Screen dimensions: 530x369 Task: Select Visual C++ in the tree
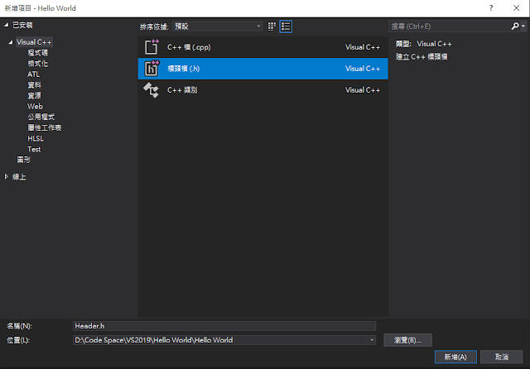tap(34, 42)
